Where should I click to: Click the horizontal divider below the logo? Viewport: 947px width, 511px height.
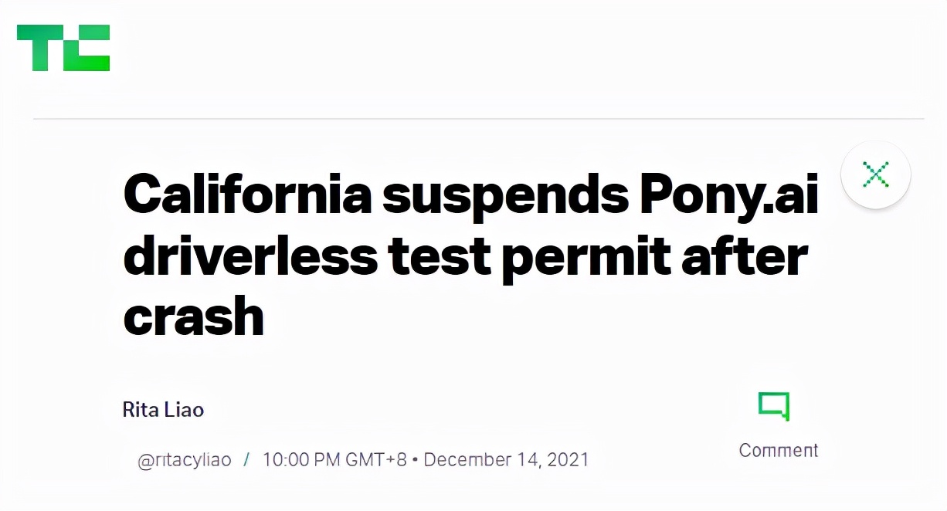click(x=478, y=119)
